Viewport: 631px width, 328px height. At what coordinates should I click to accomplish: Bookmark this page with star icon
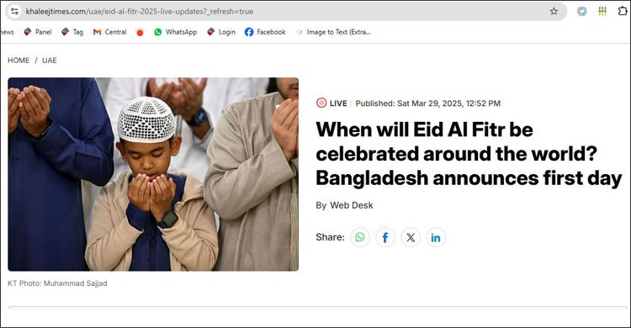tap(554, 11)
